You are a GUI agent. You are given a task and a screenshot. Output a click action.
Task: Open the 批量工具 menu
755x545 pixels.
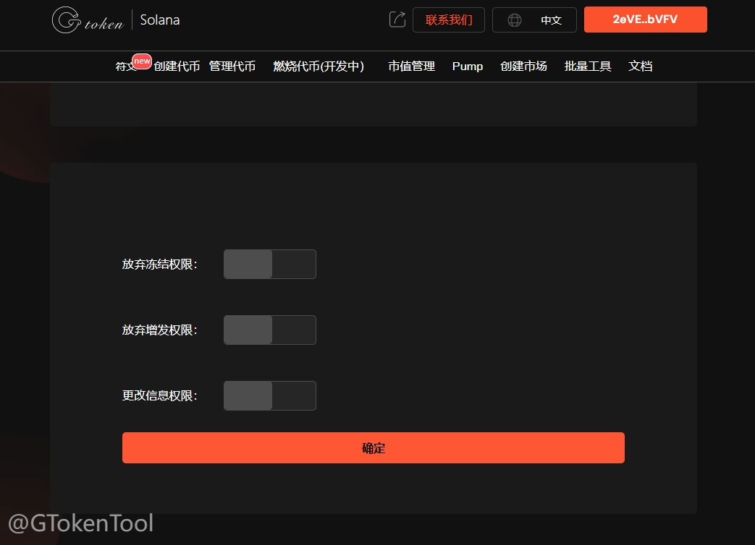click(x=588, y=66)
